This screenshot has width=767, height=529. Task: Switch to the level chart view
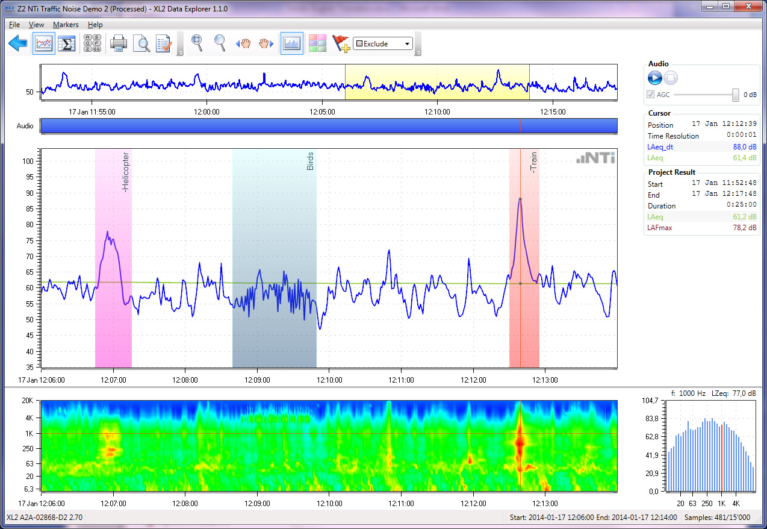tap(44, 43)
